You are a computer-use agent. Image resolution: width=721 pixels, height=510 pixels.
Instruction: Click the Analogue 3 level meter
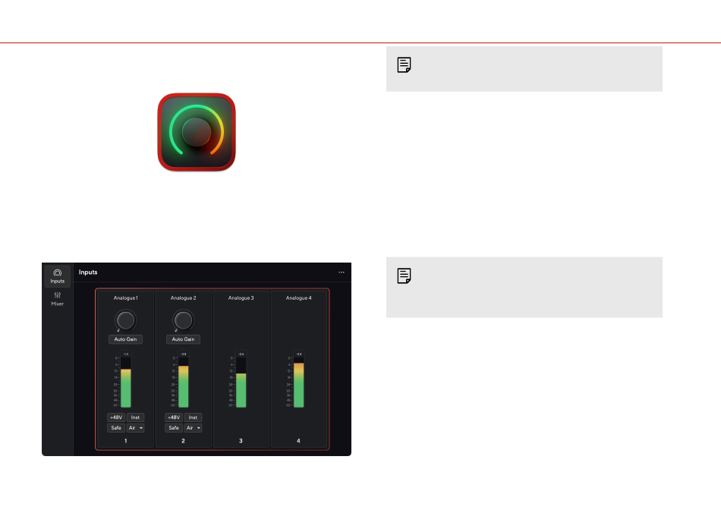[241, 379]
